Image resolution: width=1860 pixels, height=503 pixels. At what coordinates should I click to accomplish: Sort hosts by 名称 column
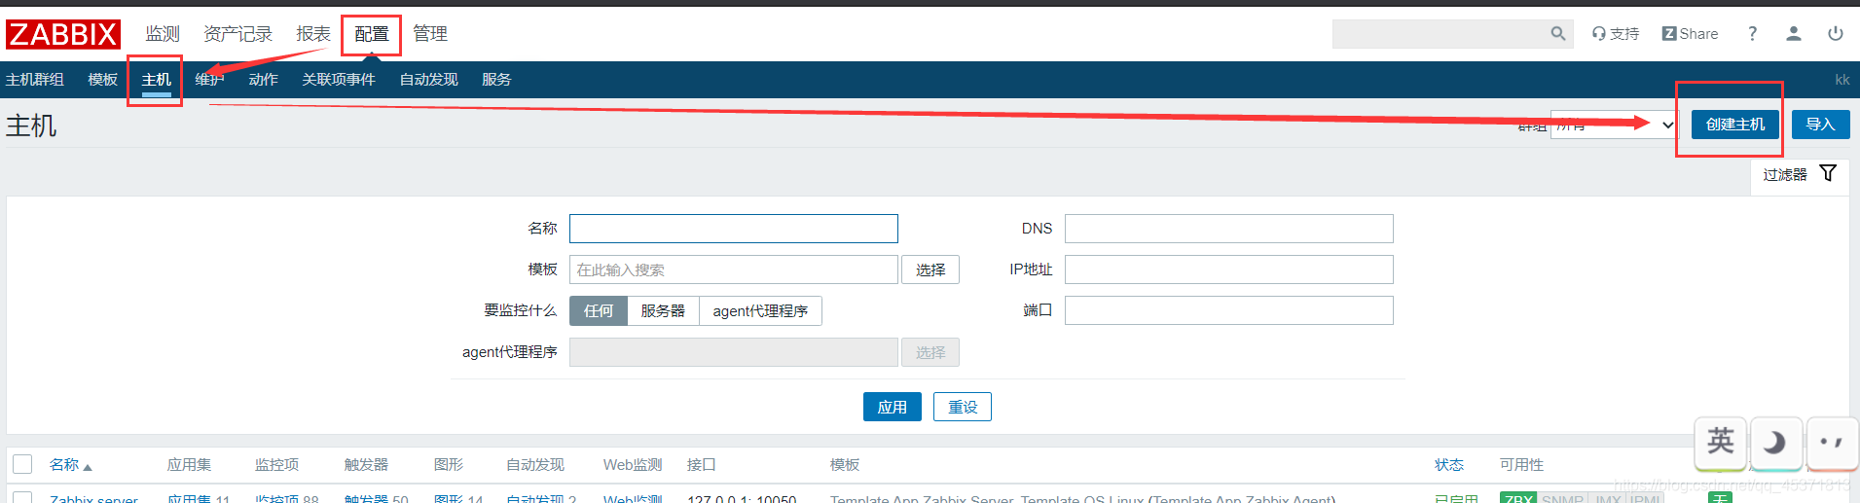64,465
